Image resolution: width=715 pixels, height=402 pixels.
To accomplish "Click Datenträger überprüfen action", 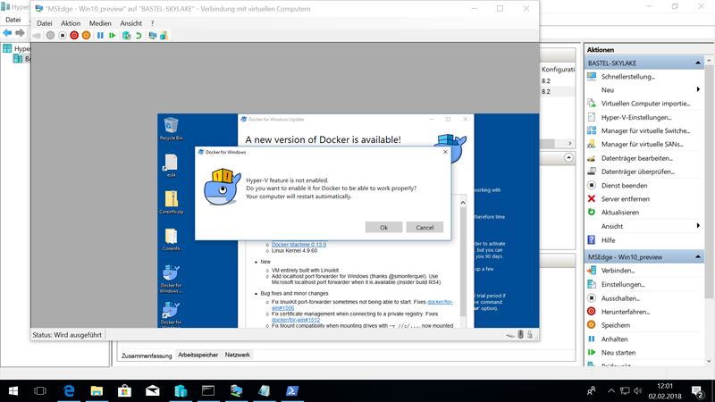I will 637,172.
